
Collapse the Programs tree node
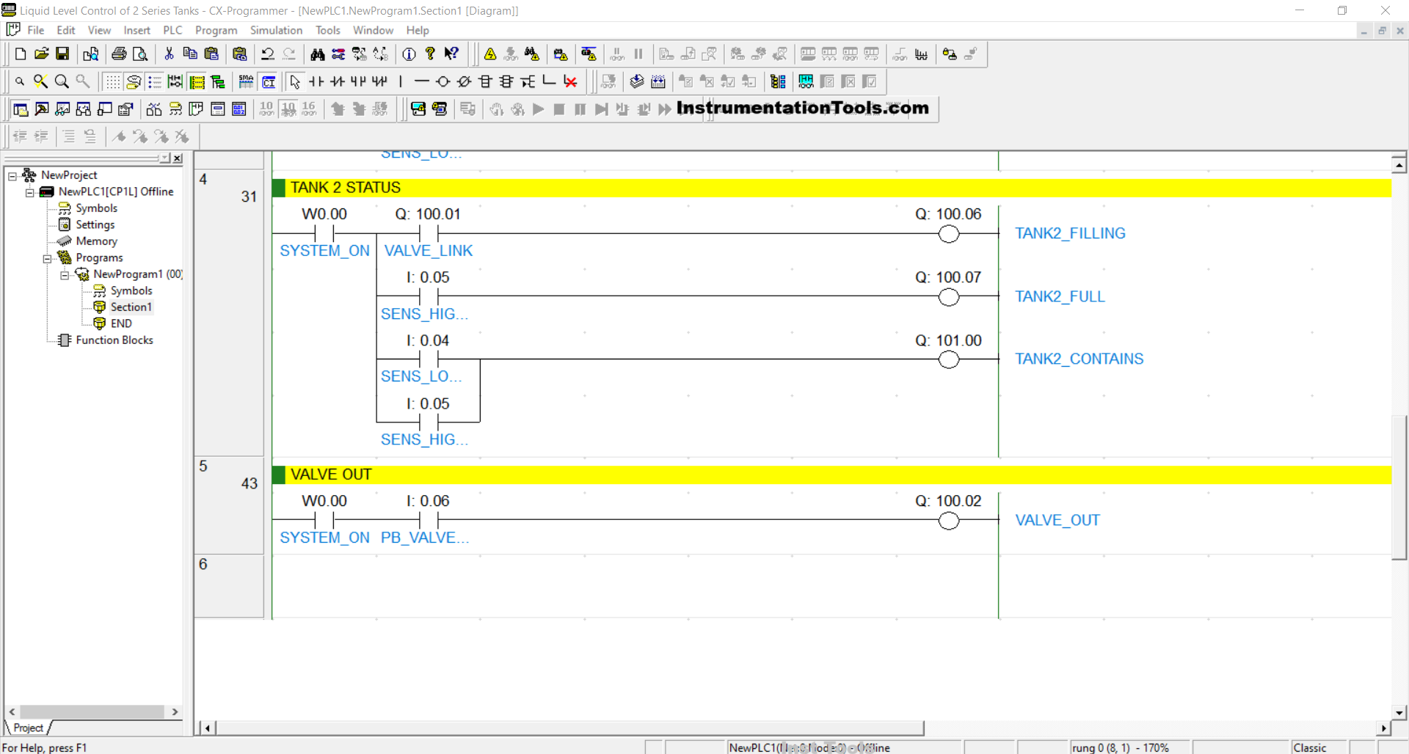[47, 258]
